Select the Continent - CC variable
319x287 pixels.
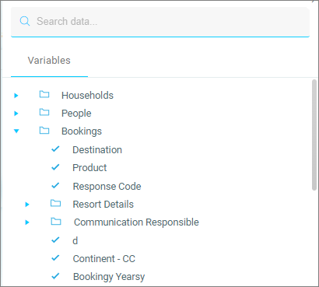pos(104,259)
